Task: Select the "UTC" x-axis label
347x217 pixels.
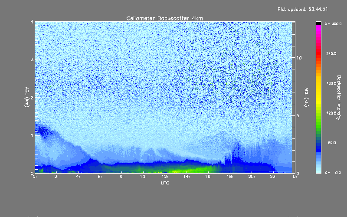Action: pos(165,183)
